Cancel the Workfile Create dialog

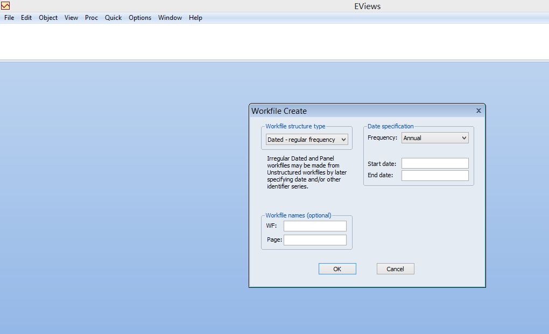(395, 268)
